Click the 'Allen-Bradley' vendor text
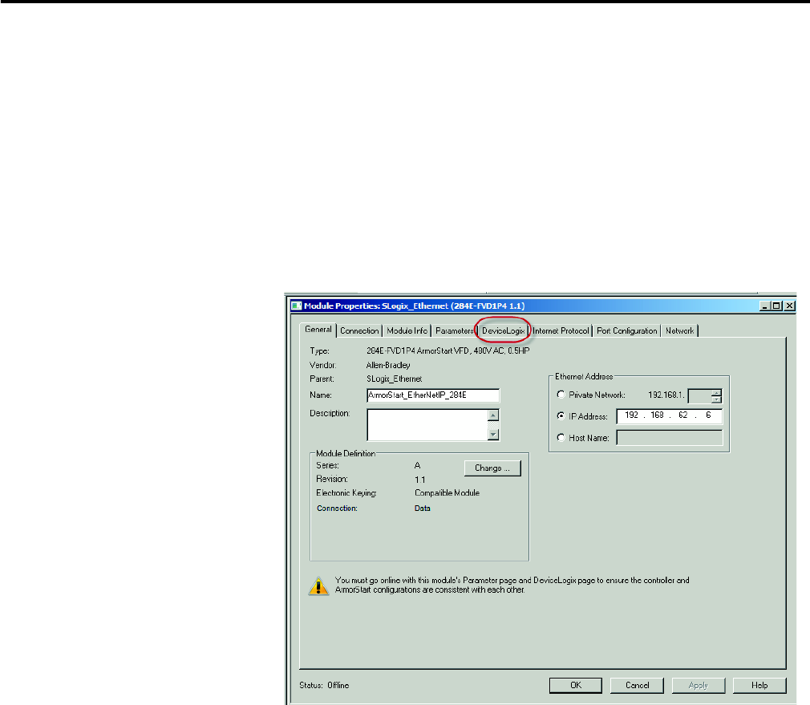 tap(388, 365)
